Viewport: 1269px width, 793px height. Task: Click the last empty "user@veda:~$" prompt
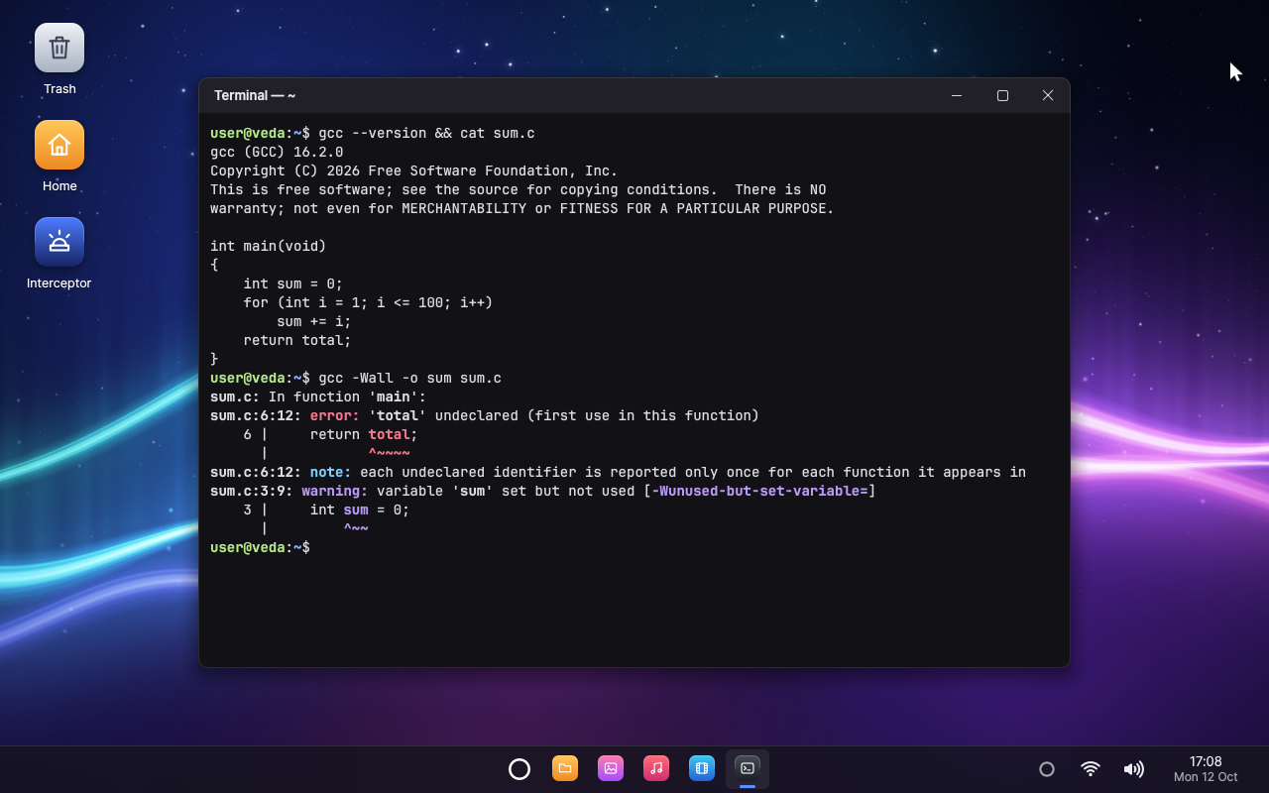[260, 547]
